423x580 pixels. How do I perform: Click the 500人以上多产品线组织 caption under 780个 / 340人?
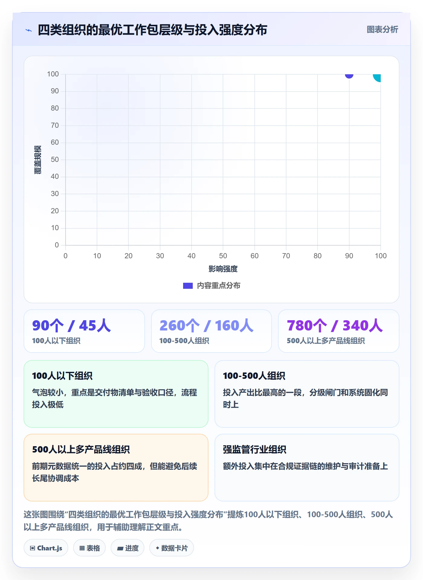(326, 341)
